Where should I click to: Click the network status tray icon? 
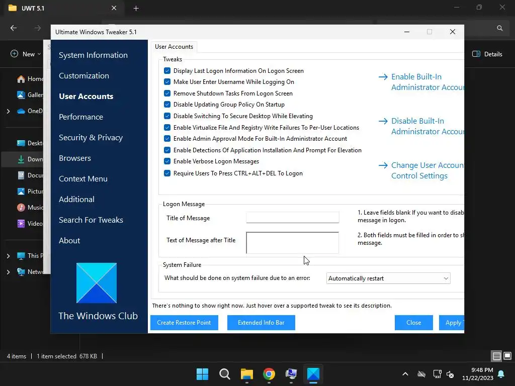[437, 374]
